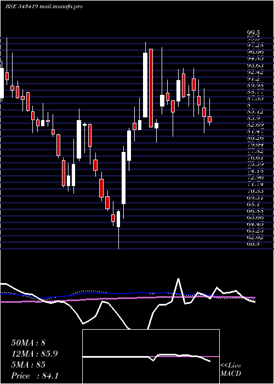Click the 'Price : 84.1' readout
The height and width of the screenshot is (384, 274).
pyautogui.click(x=35, y=376)
